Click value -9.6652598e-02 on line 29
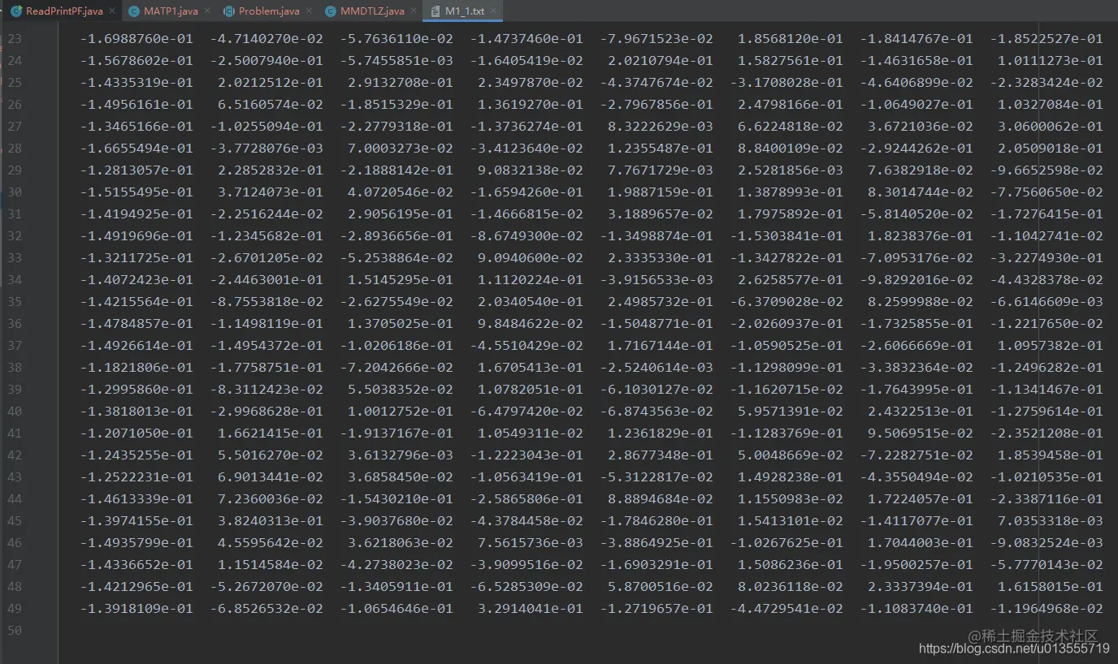The height and width of the screenshot is (664, 1118). [x=1046, y=170]
